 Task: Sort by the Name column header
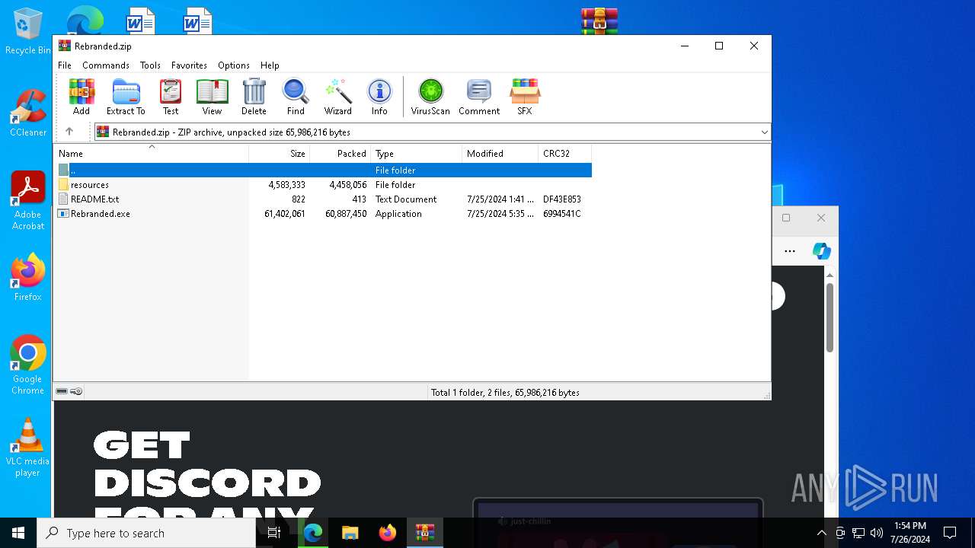151,154
